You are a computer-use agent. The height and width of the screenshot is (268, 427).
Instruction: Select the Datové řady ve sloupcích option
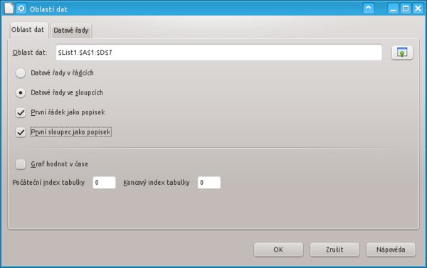[x=21, y=92]
